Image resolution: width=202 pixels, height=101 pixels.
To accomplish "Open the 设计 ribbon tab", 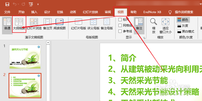I will coord(47,12).
